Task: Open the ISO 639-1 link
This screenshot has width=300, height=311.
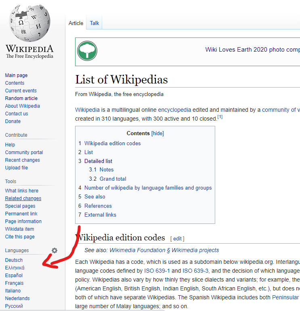Action: (x=157, y=271)
